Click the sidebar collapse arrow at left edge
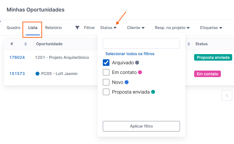 (1, 21)
